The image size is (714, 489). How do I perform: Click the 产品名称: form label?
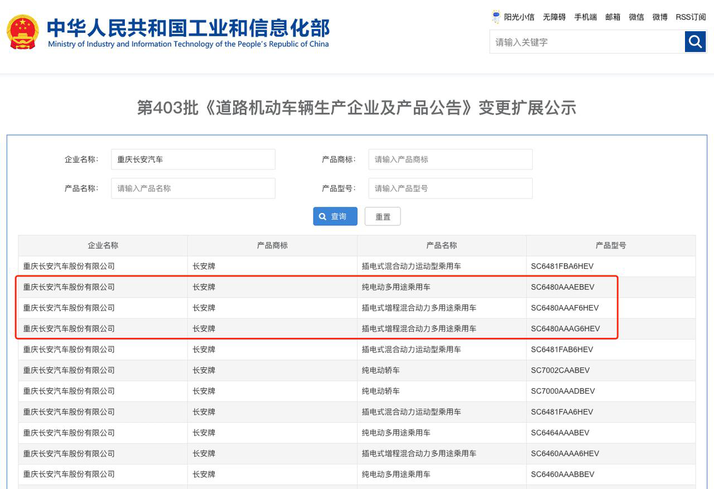pos(81,188)
